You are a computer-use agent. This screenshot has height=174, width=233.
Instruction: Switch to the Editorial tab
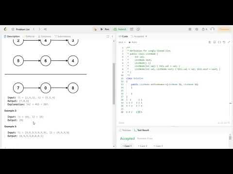29,36
